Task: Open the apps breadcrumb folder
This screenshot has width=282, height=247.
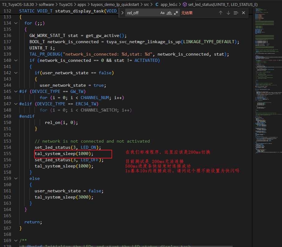Action: [82, 4]
